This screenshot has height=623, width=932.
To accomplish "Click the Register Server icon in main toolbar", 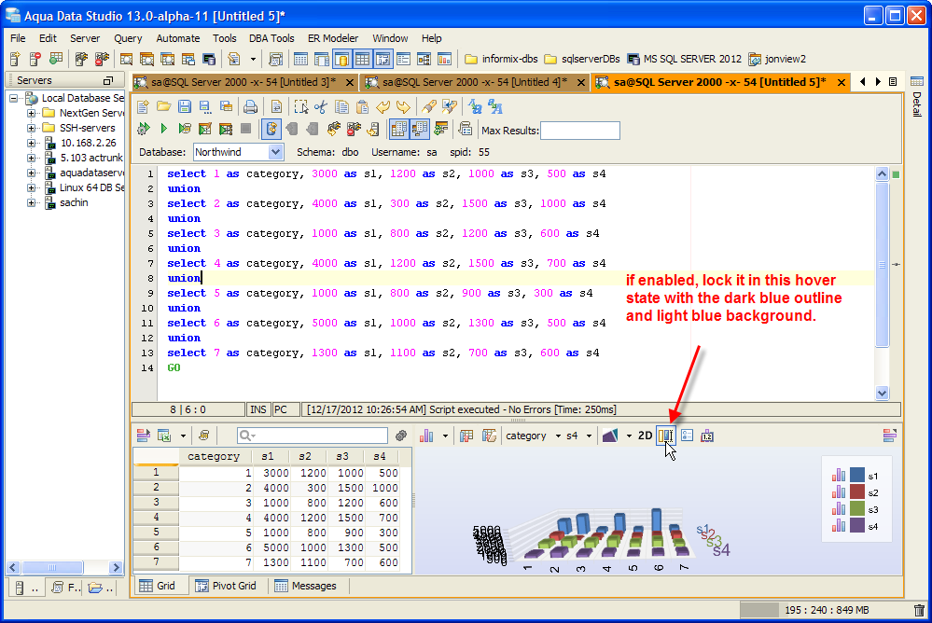I will (x=16, y=59).
